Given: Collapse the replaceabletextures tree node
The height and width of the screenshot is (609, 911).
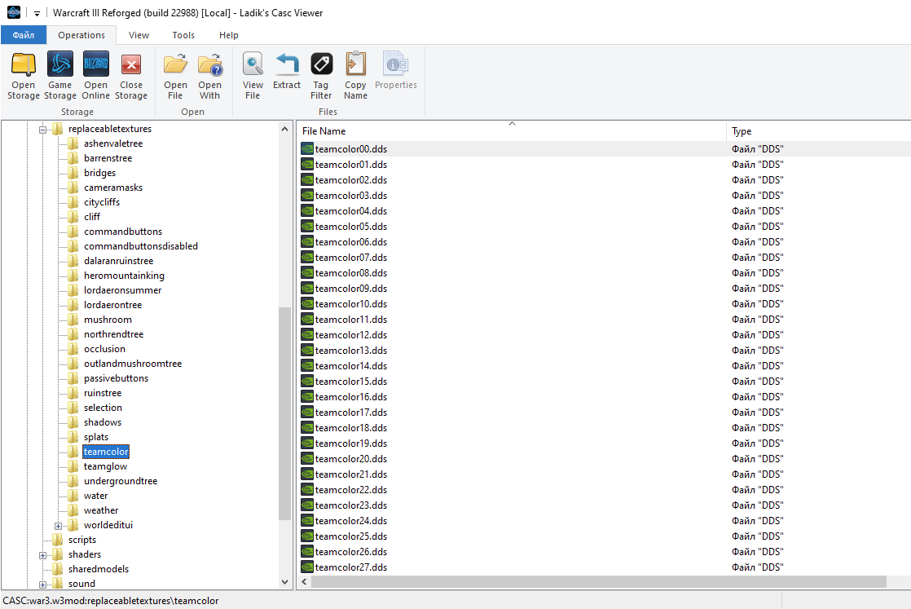Looking at the screenshot, I should click(42, 130).
